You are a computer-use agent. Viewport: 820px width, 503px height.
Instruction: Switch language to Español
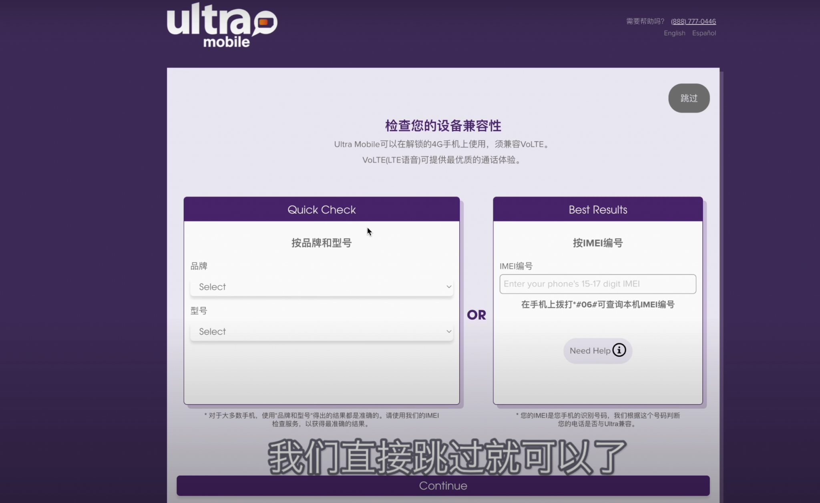click(x=704, y=33)
